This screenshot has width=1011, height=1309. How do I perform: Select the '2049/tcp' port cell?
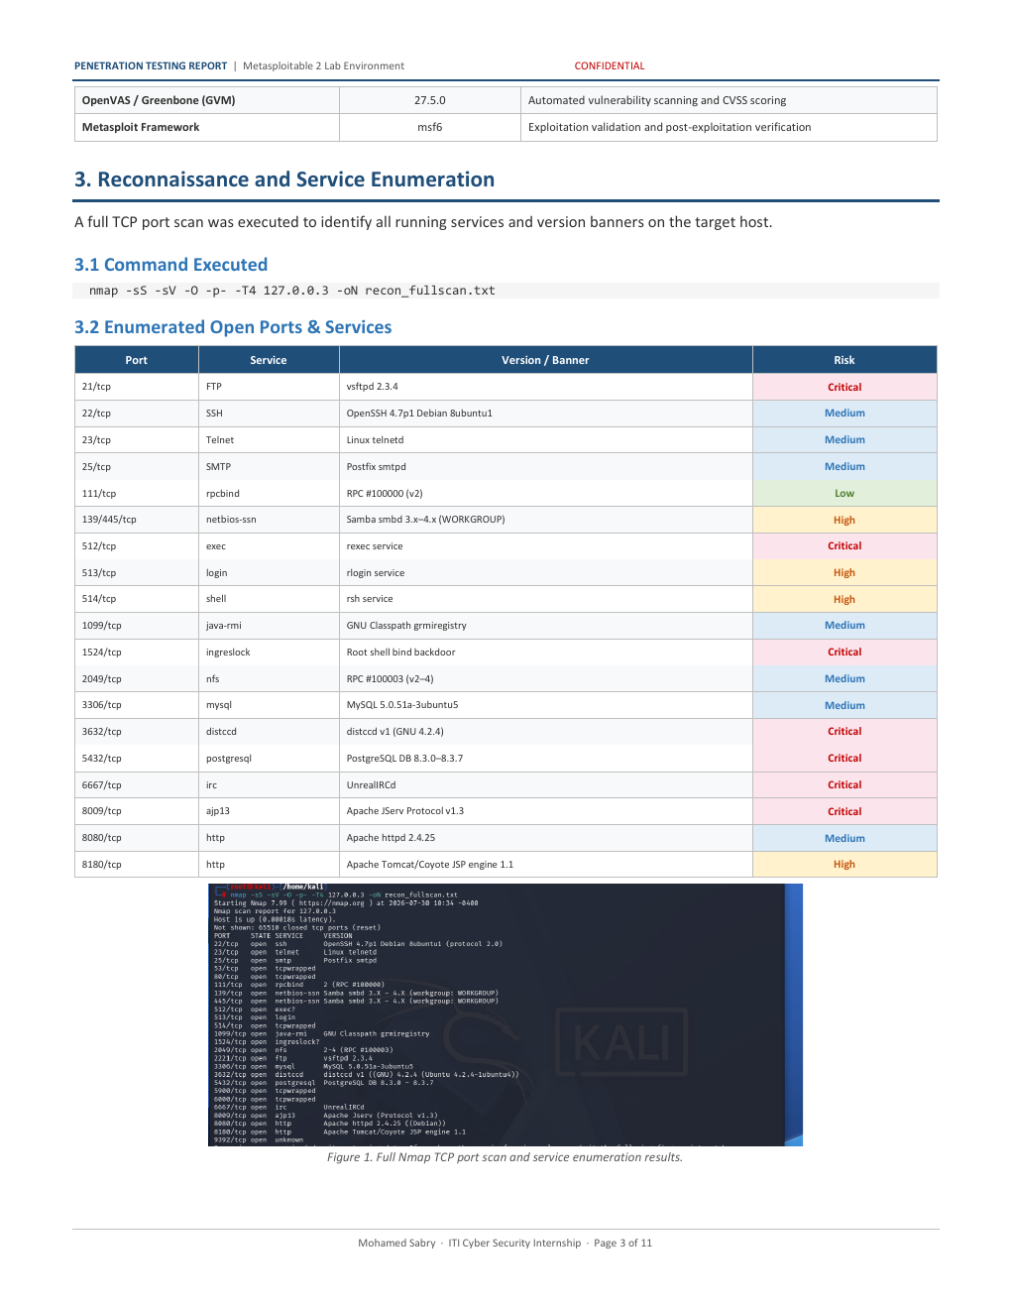pyautogui.click(x=137, y=679)
